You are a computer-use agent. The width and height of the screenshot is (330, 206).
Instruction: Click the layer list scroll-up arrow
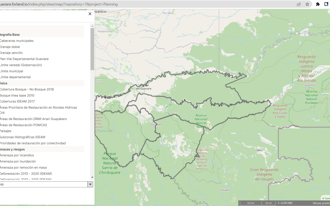[x=92, y=26]
